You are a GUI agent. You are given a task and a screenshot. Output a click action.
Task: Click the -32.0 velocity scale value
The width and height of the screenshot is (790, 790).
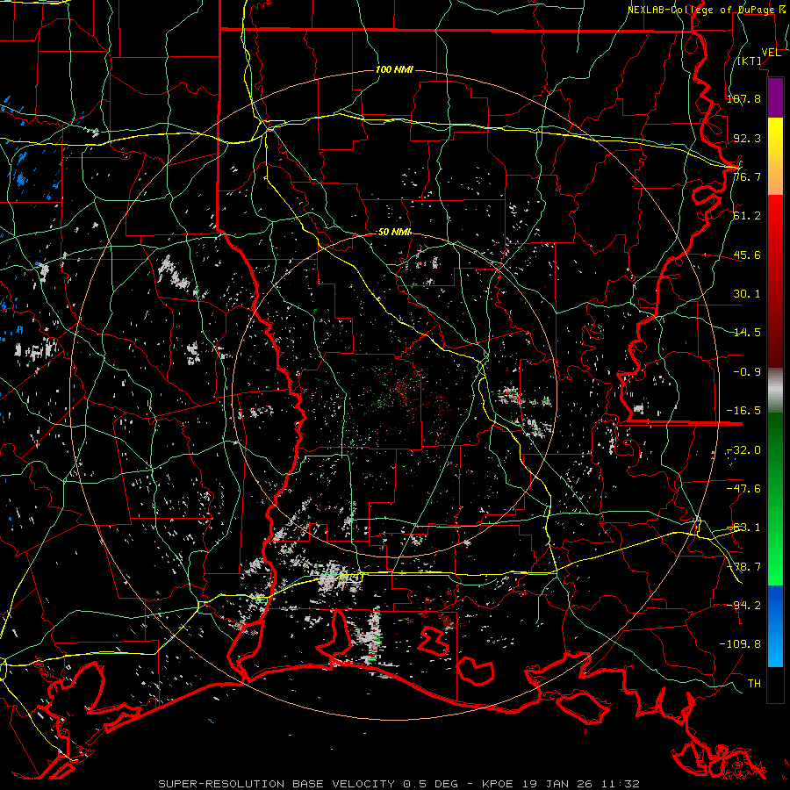(743, 450)
